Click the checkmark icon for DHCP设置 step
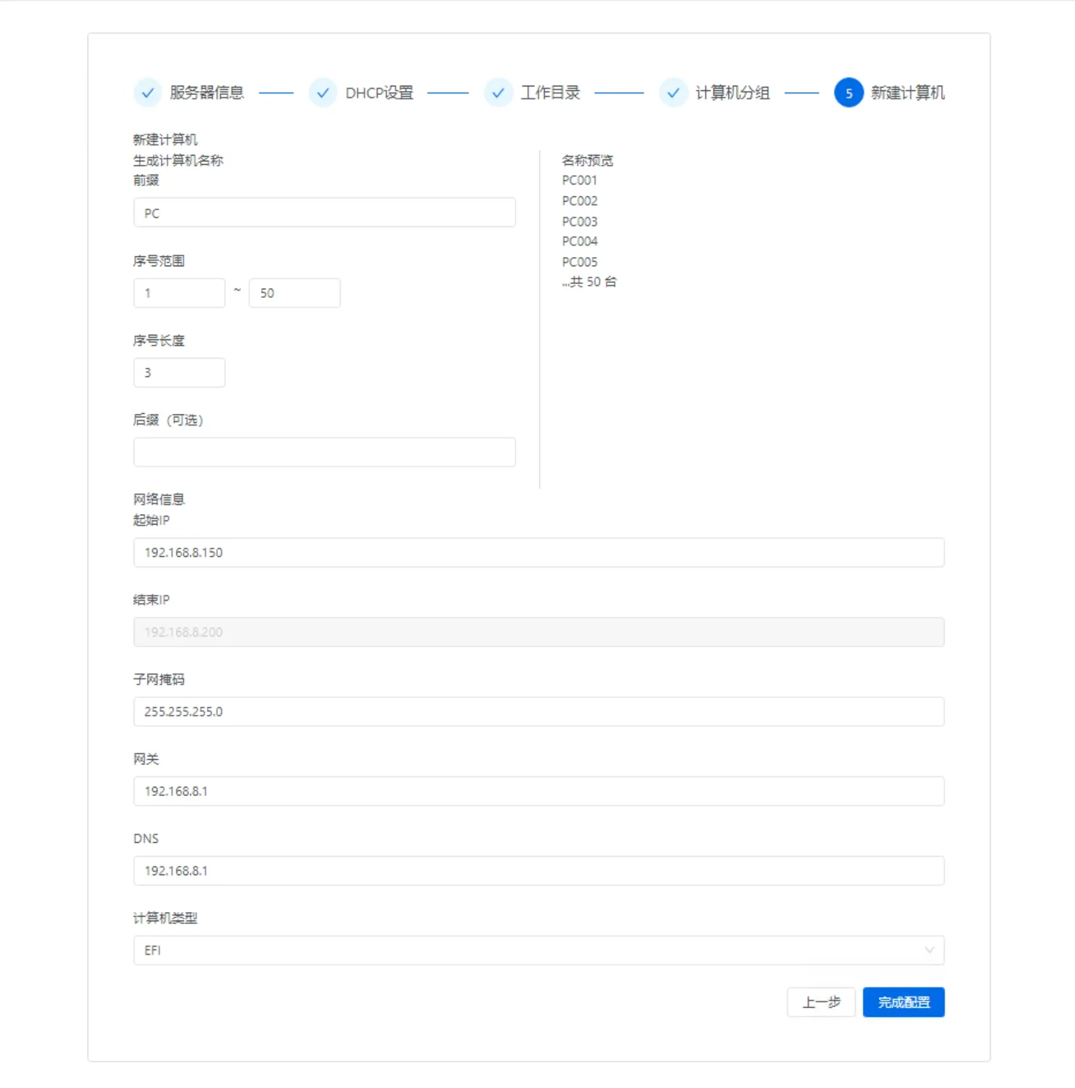Image resolution: width=1075 pixels, height=1088 pixels. (323, 93)
